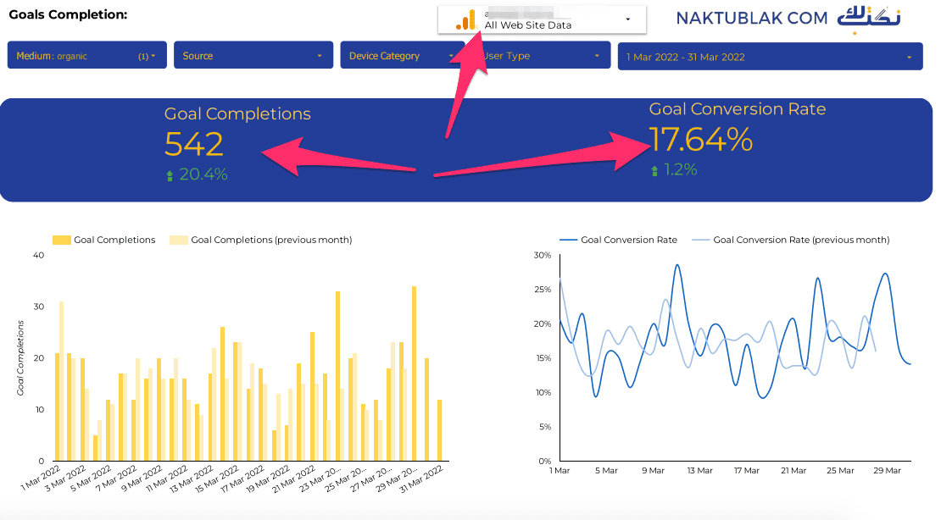The height and width of the screenshot is (520, 941).
Task: Expand the Source filter dropdown
Action: (x=253, y=56)
